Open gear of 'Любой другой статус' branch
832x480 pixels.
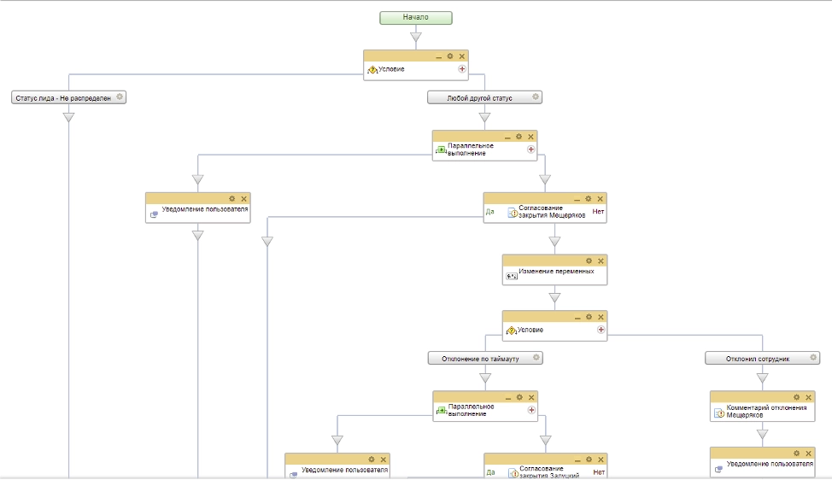point(536,97)
